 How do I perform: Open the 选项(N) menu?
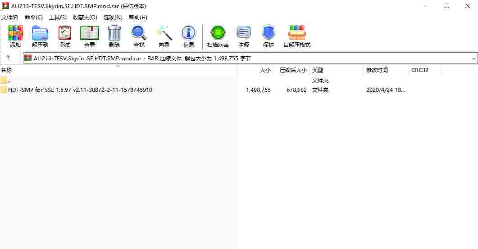[x=113, y=18]
